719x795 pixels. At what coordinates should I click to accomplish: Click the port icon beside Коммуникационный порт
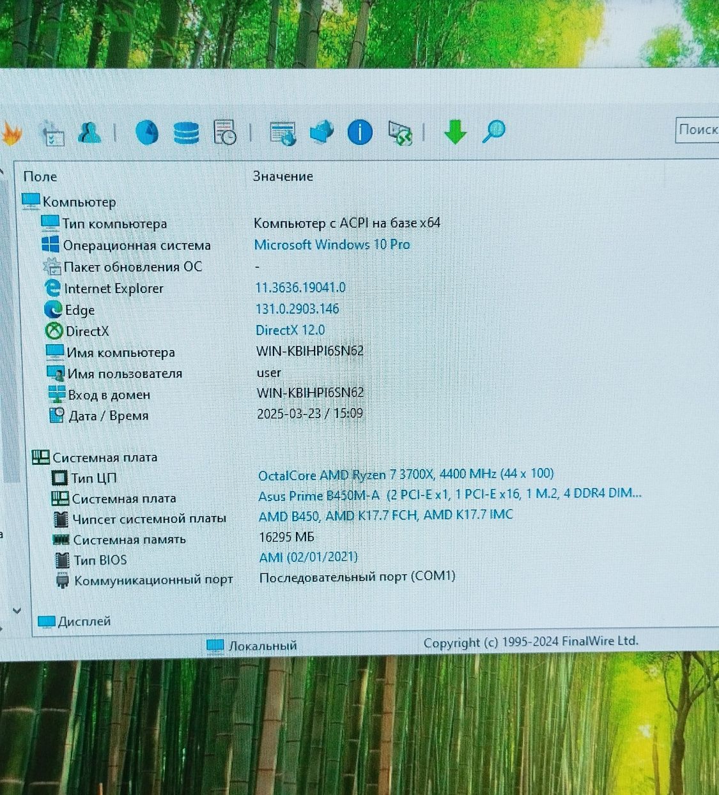[63, 580]
